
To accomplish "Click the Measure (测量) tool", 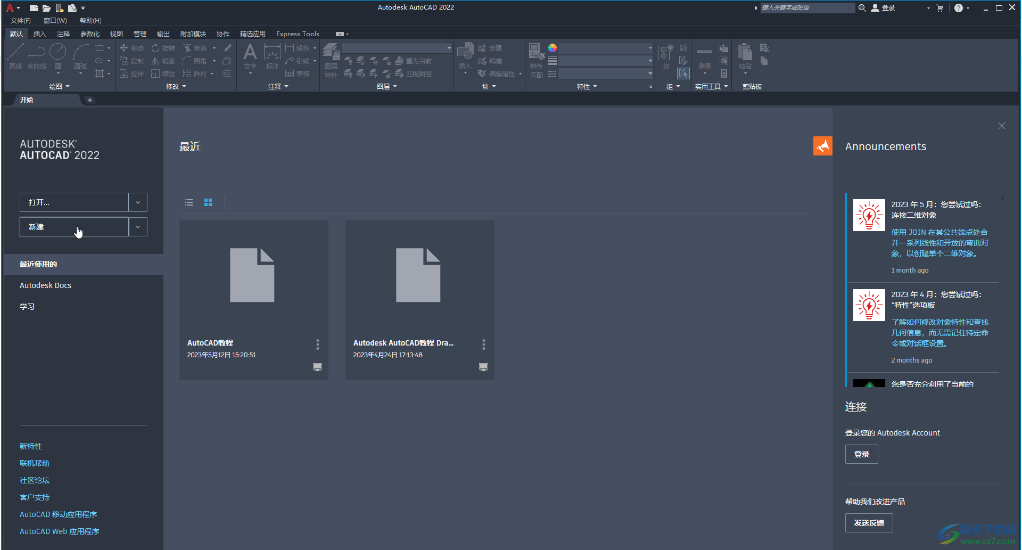I will (704, 58).
